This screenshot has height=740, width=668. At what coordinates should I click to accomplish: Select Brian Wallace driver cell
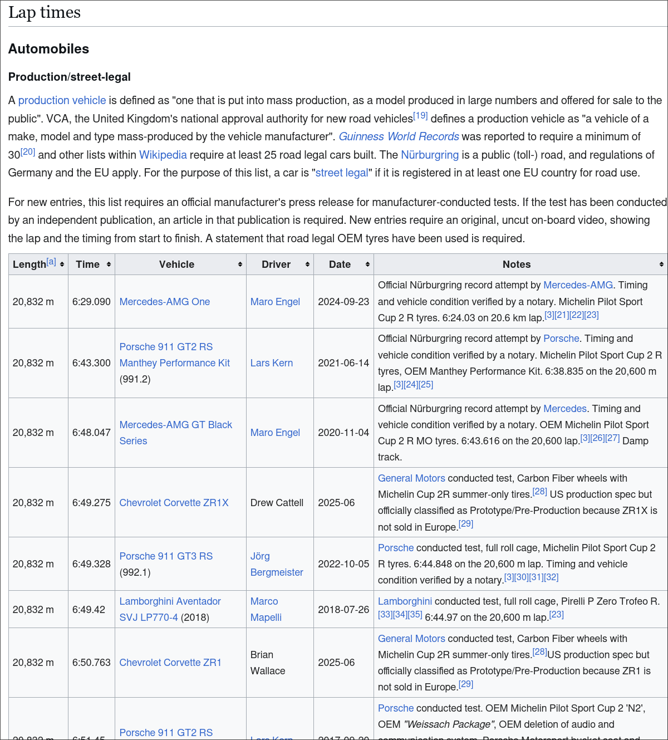[x=280, y=663]
